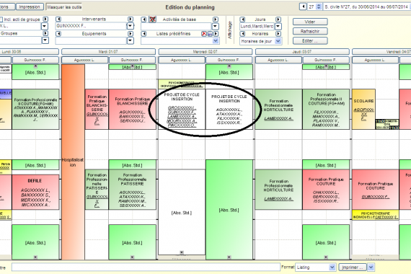Viewport: 411px width, 274px height.
Task: Open the Format Listing dropdown
Action: (x=332, y=268)
